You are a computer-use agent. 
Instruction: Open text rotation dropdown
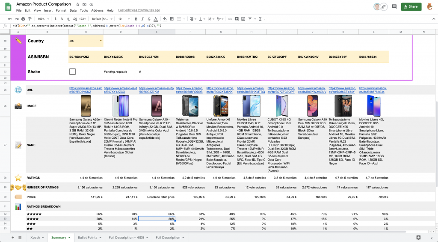[220, 19]
